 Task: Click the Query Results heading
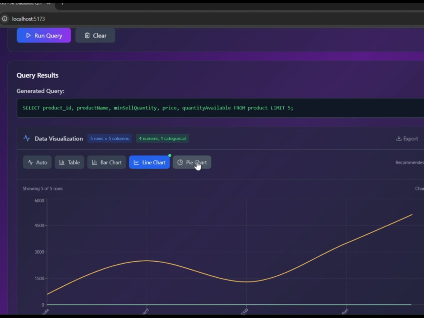(37, 75)
